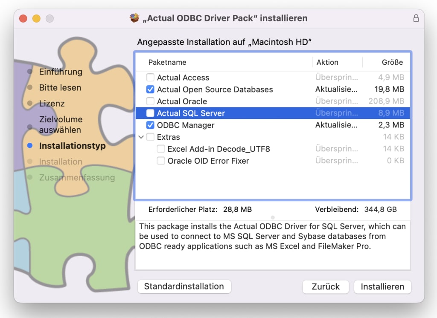Select Oracle OID Error Fixer label

(208, 161)
